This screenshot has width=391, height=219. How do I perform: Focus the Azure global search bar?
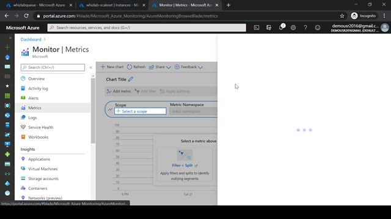pyautogui.click(x=147, y=27)
